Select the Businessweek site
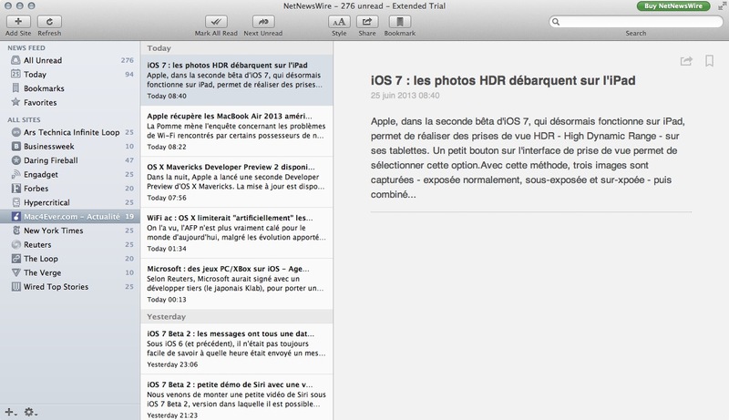 click(x=70, y=147)
